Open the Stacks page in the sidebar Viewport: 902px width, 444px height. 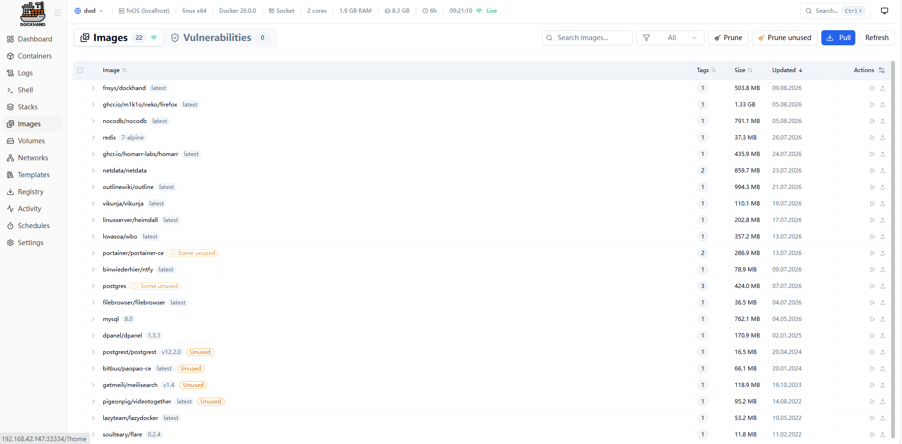click(33, 107)
